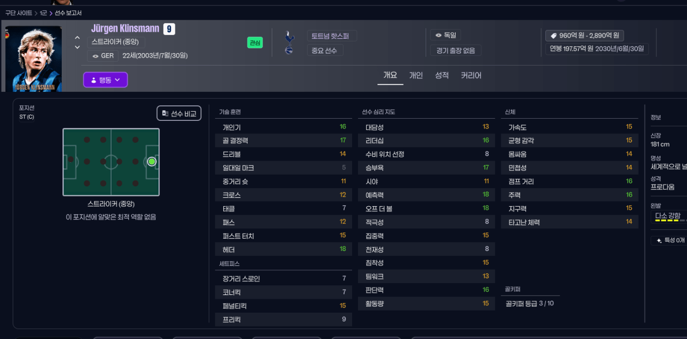The image size is (687, 339).
Task: Select the 페널티킥 attribute row
Action: pyautogui.click(x=283, y=306)
